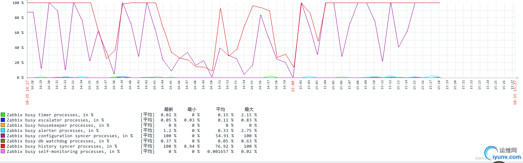Click the '最大' column header
523x163 pixels.
point(249,110)
